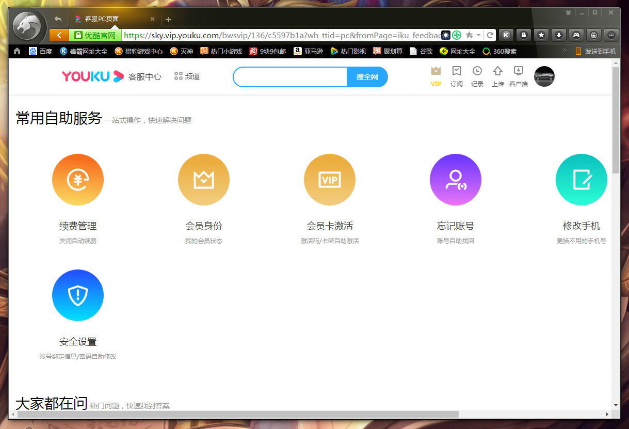Open 续费管理 renewal management service icon
The width and height of the screenshot is (629, 429).
click(x=78, y=180)
